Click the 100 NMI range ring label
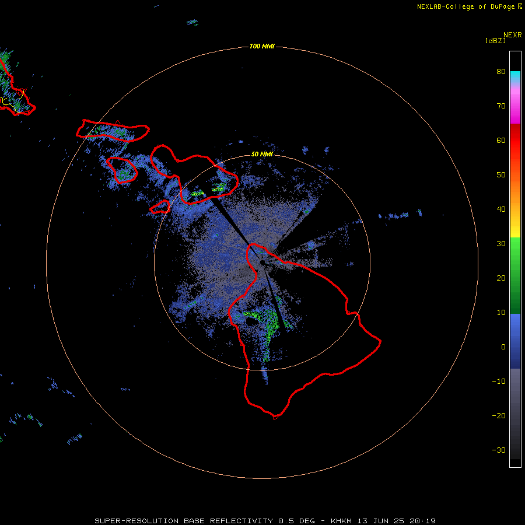Viewport: 525px width, 525px height. pyautogui.click(x=262, y=46)
